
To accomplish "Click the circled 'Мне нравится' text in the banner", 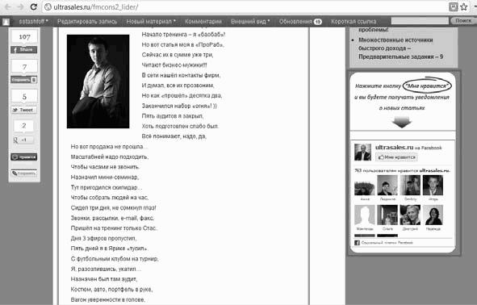I will click(427, 86).
